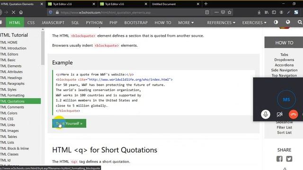Show site security lock info
303x170 pixels.
(x=57, y=12)
